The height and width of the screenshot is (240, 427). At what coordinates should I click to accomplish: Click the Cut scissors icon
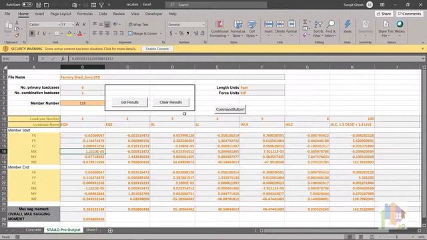pyautogui.click(x=17, y=23)
